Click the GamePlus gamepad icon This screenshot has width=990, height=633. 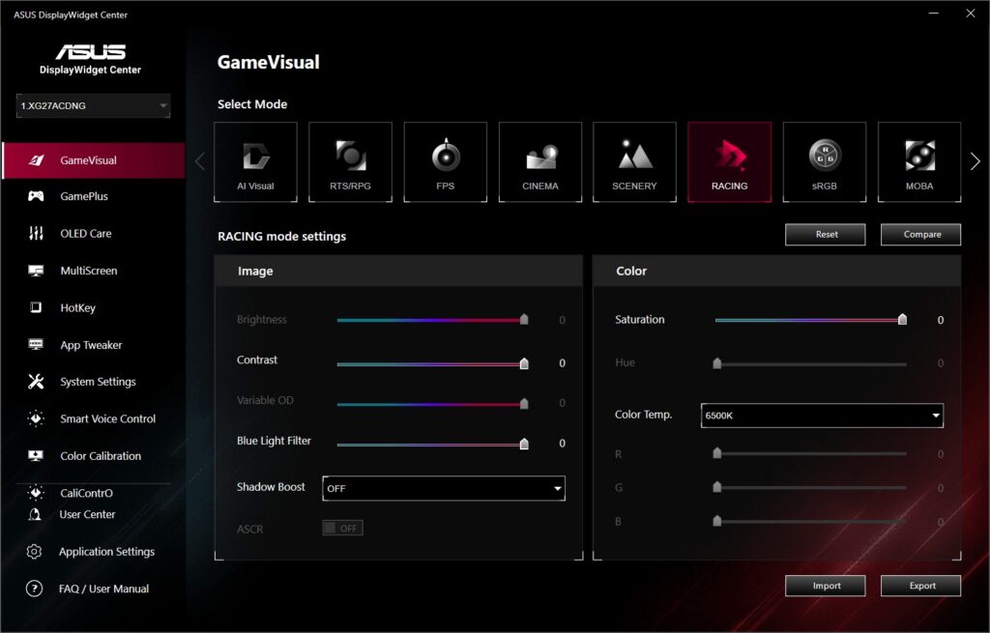(36, 196)
